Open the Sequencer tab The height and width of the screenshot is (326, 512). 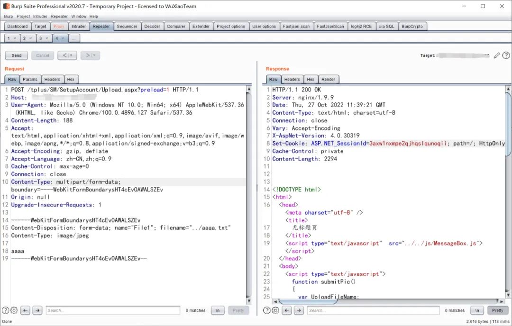click(x=127, y=27)
